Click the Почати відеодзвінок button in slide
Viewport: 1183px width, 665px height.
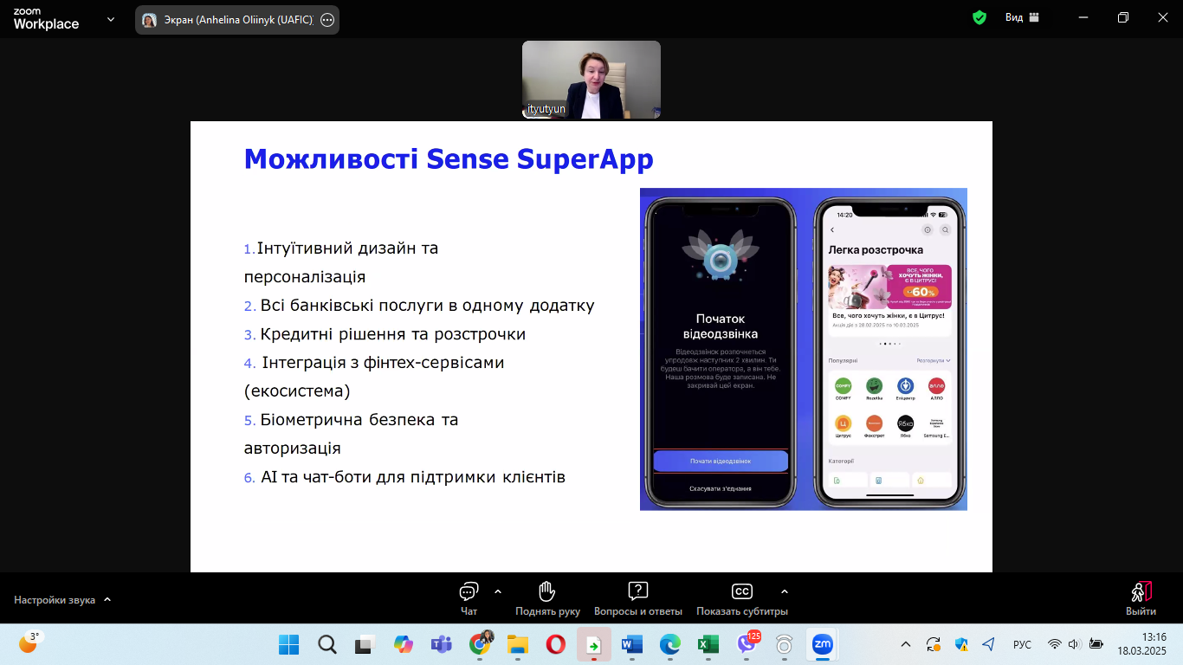[721, 462]
